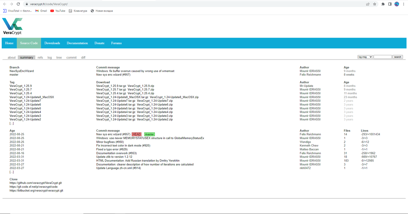Open commit Update Language.zh-cn.xml (#914)
This screenshot has height=214, width=408.
point(118,168)
